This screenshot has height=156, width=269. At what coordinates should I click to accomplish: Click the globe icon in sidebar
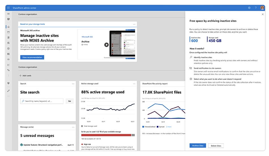pyautogui.click(x=8, y=19)
